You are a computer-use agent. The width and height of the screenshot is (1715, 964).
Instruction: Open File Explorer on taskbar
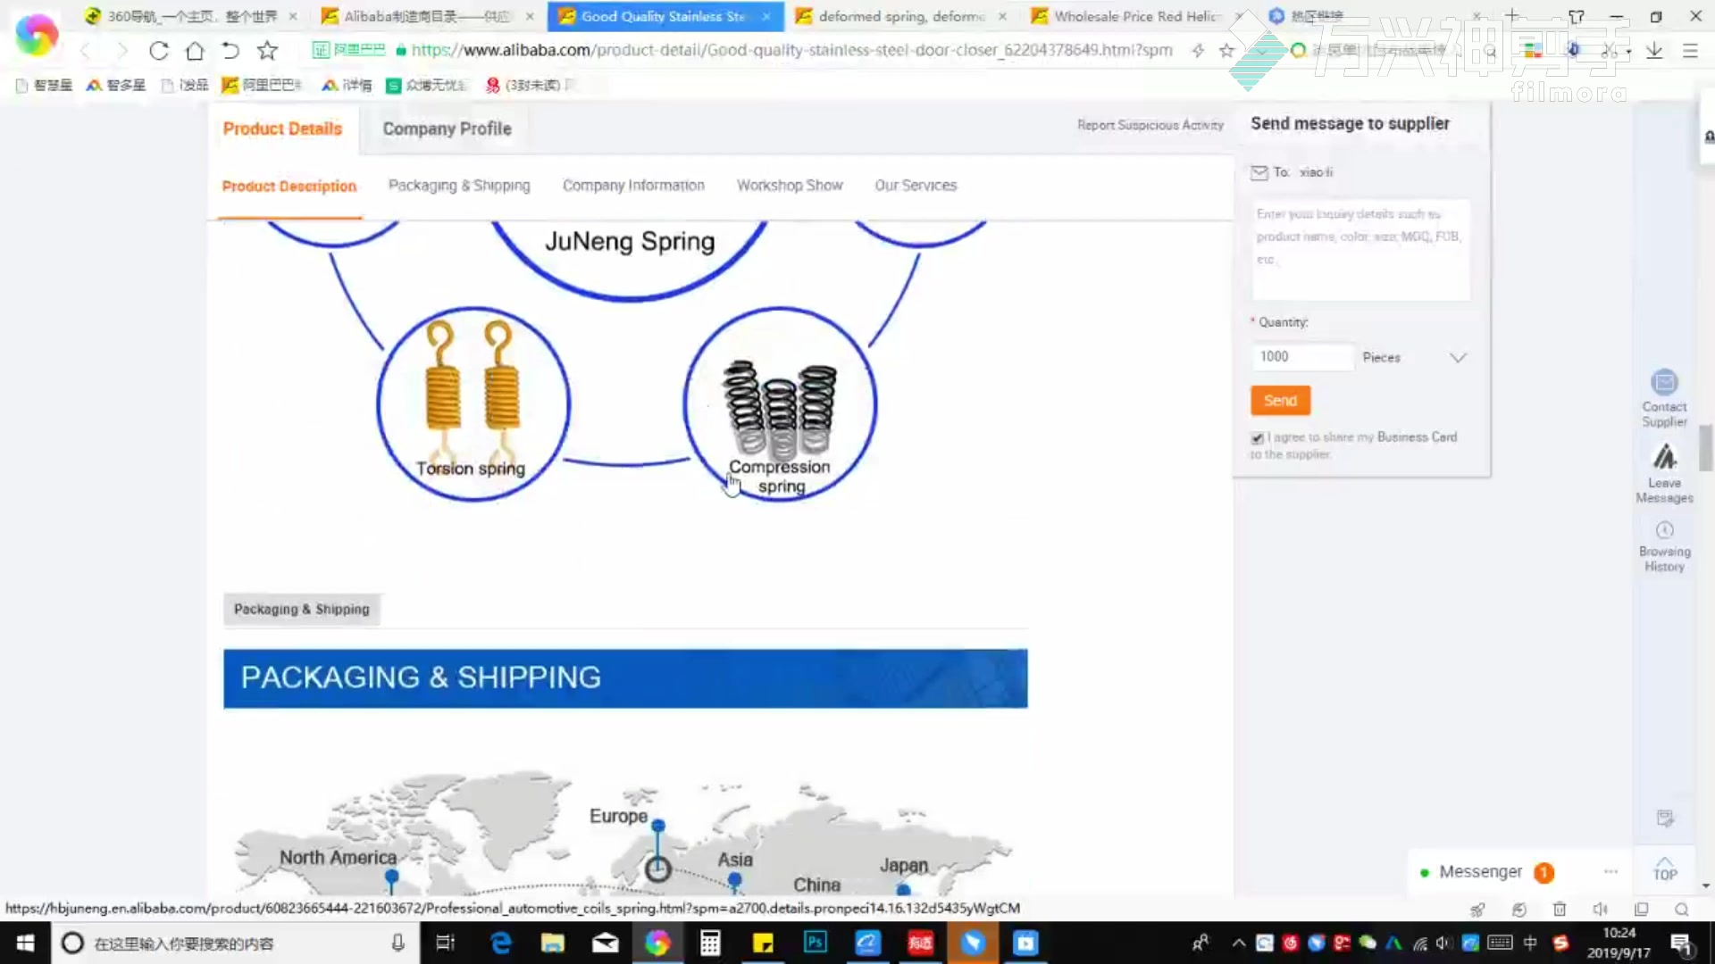(x=552, y=943)
